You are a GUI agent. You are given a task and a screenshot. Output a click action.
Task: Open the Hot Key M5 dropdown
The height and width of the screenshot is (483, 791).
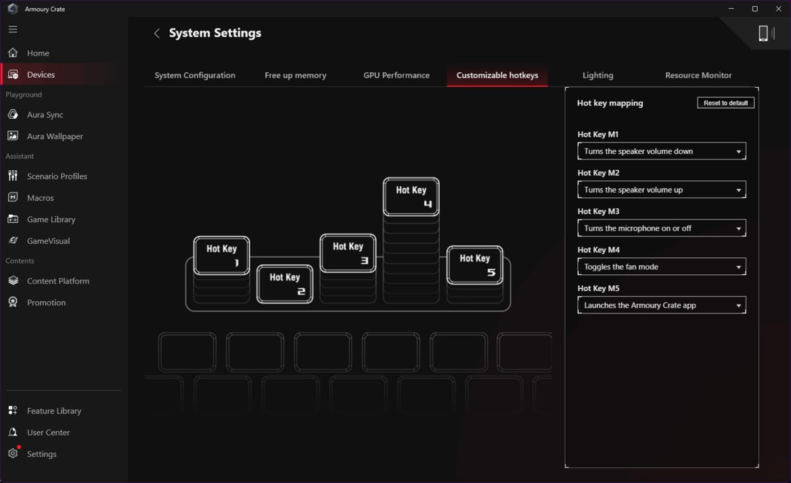pyautogui.click(x=661, y=305)
